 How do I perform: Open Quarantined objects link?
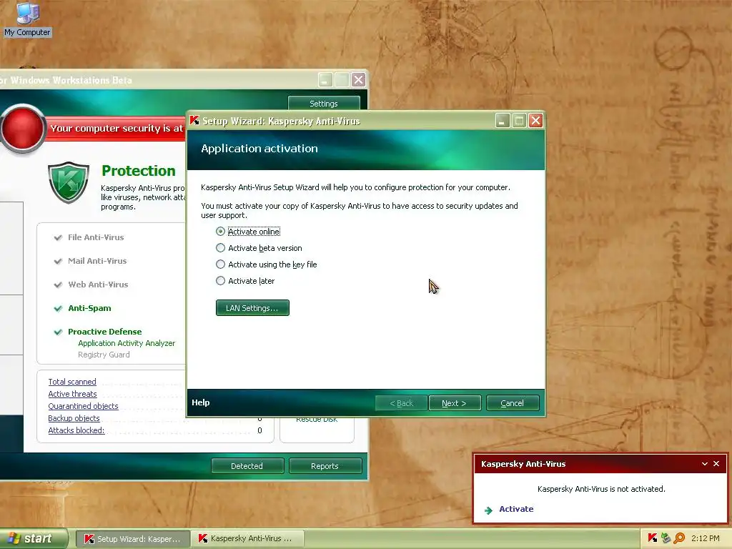[x=83, y=406]
